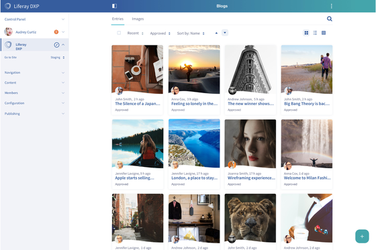Open 'The new winner shows...' blog entry
This screenshot has height=250, width=376.
coord(251,104)
